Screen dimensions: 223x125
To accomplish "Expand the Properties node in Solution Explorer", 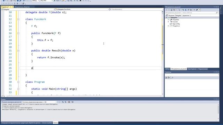I will 168,20.
